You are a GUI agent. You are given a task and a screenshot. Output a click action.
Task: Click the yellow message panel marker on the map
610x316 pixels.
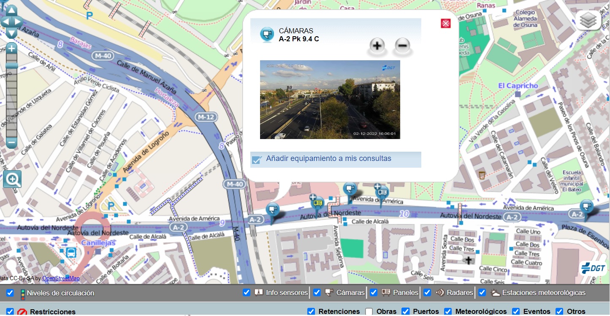coord(317,203)
